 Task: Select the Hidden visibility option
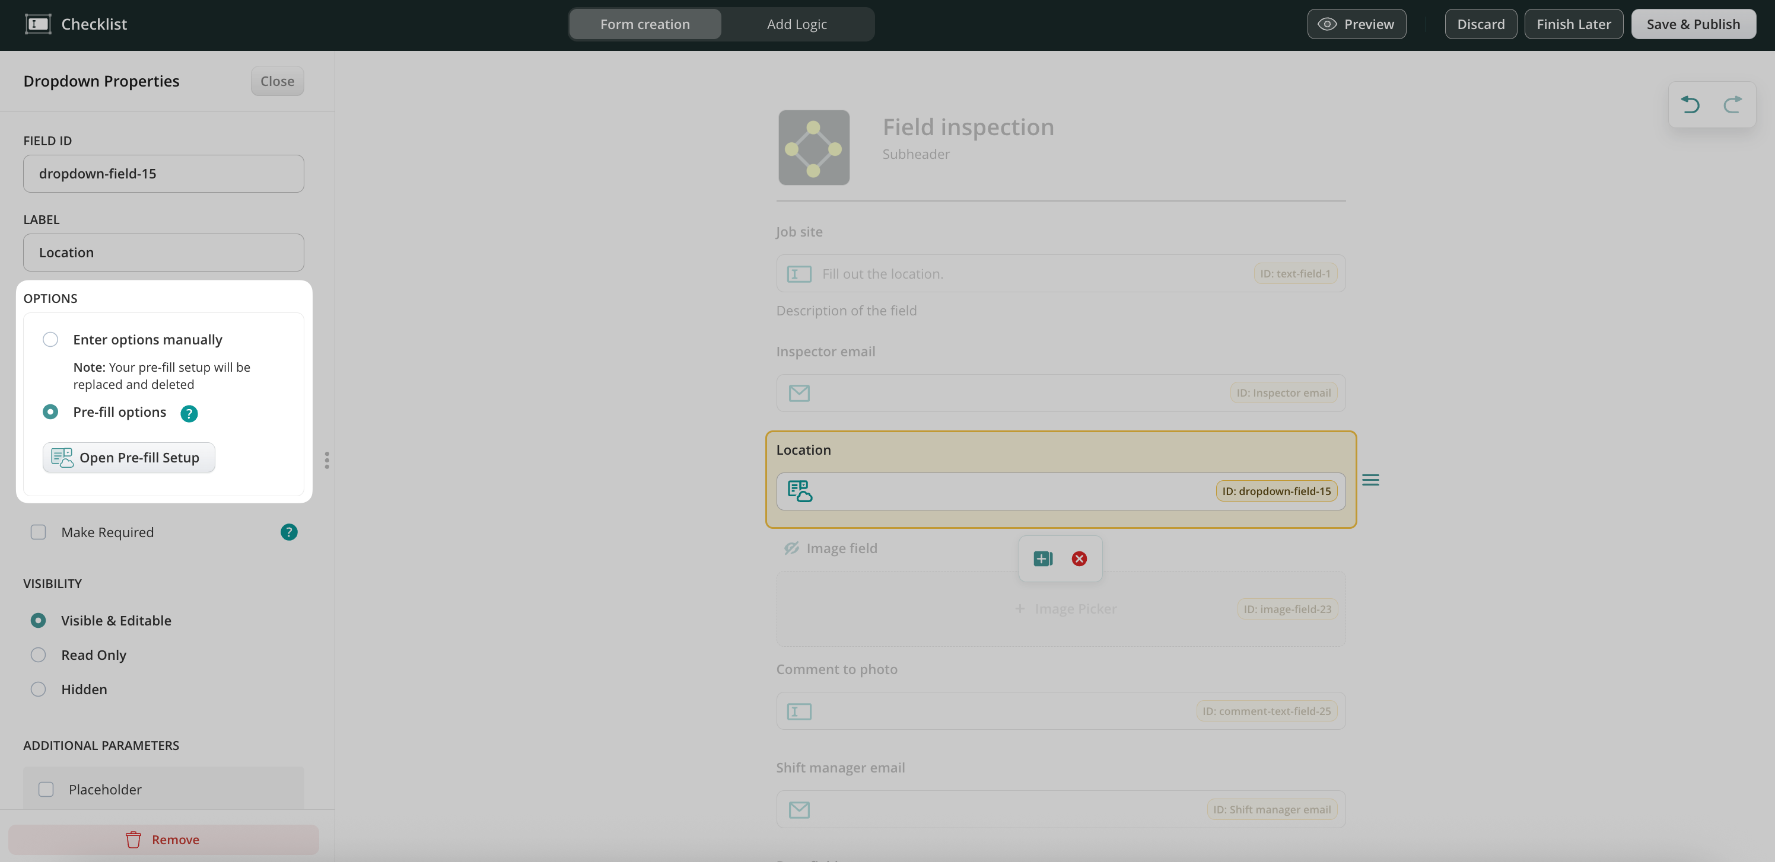(x=39, y=689)
